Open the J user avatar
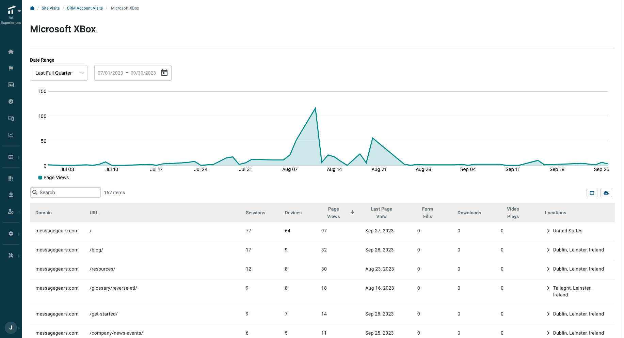This screenshot has height=338, width=624. [x=11, y=328]
